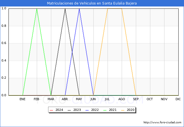Click the blue 2022 peak at MAY
This screenshot has width=184, height=127.
tap(79, 9)
